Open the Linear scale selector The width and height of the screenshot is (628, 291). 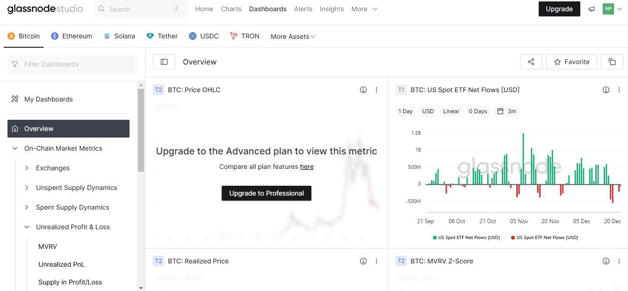(451, 111)
